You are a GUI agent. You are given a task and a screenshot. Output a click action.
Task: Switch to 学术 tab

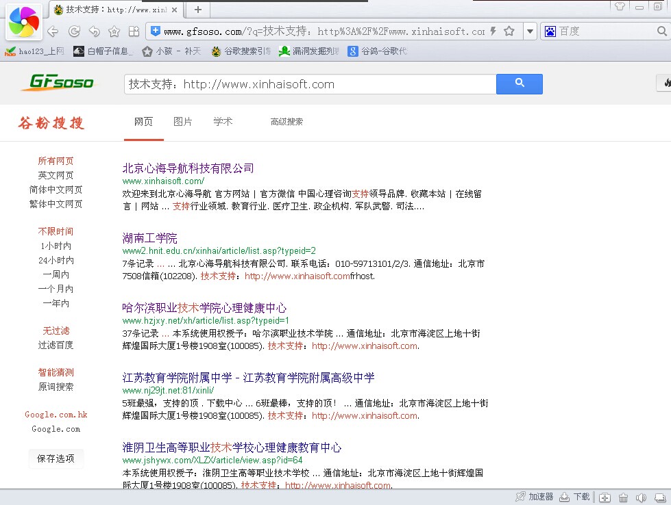(x=223, y=122)
